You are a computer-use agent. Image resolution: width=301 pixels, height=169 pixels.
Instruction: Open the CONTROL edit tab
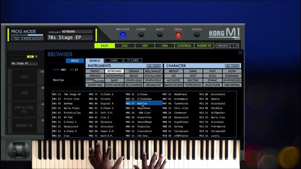pos(184,46)
